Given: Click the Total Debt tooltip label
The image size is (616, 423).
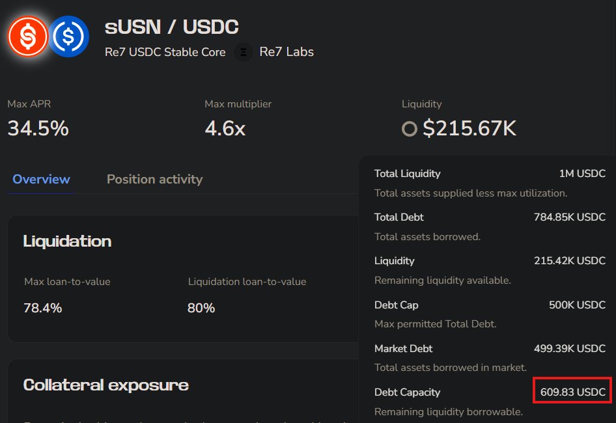Looking at the screenshot, I should [x=399, y=217].
